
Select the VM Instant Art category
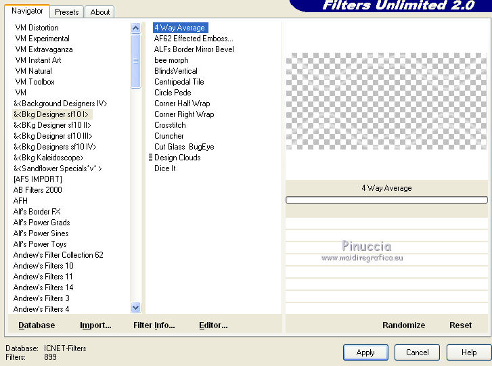[x=38, y=60]
